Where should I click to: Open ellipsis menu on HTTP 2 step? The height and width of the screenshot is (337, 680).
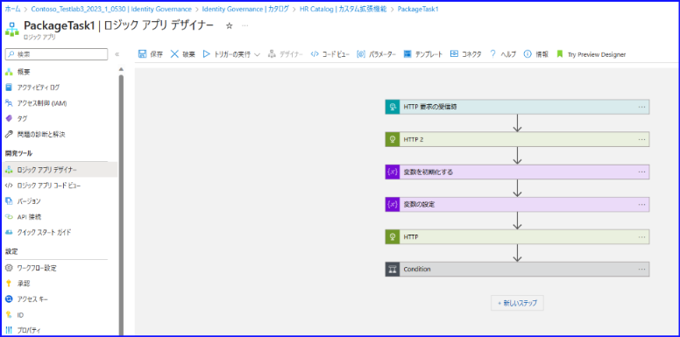(641, 139)
